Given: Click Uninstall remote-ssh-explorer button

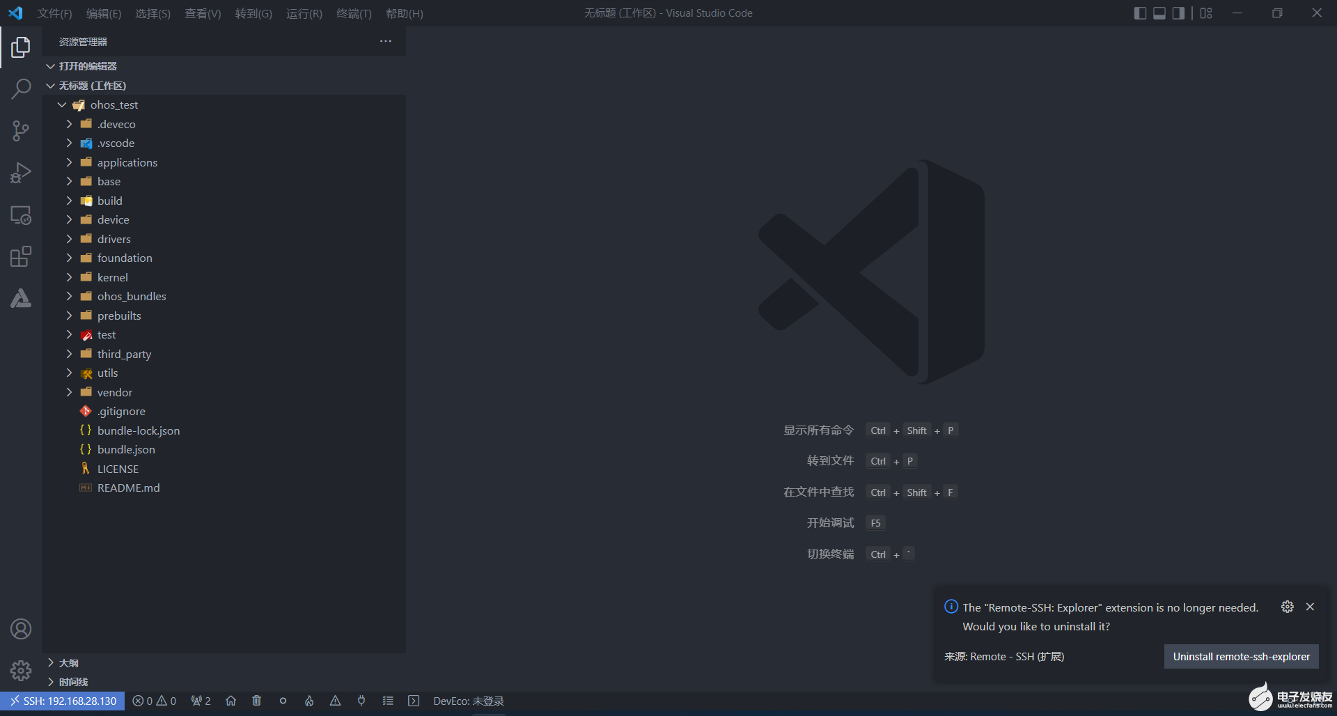Looking at the screenshot, I should pyautogui.click(x=1241, y=656).
